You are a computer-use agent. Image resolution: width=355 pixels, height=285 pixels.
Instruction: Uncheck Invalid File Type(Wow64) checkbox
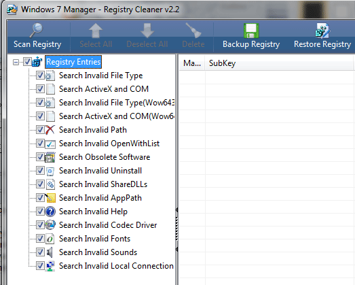tap(40, 102)
